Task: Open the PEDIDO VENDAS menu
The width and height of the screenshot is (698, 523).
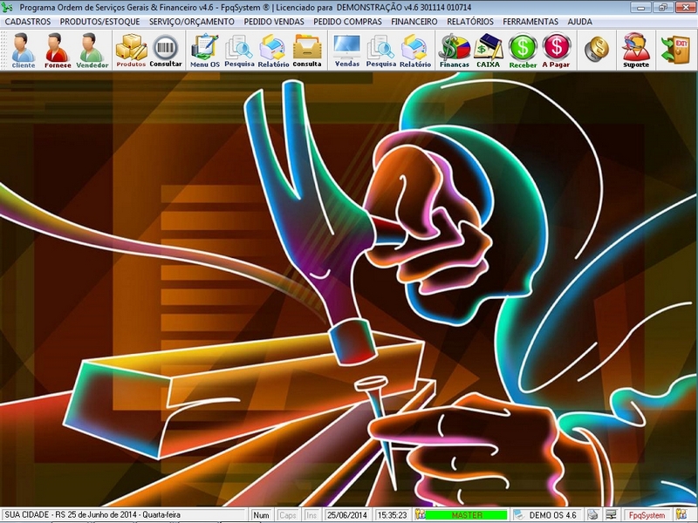Action: [x=274, y=21]
